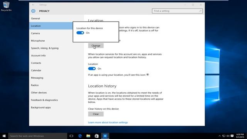Minimize the Settings window

pos(185,5)
